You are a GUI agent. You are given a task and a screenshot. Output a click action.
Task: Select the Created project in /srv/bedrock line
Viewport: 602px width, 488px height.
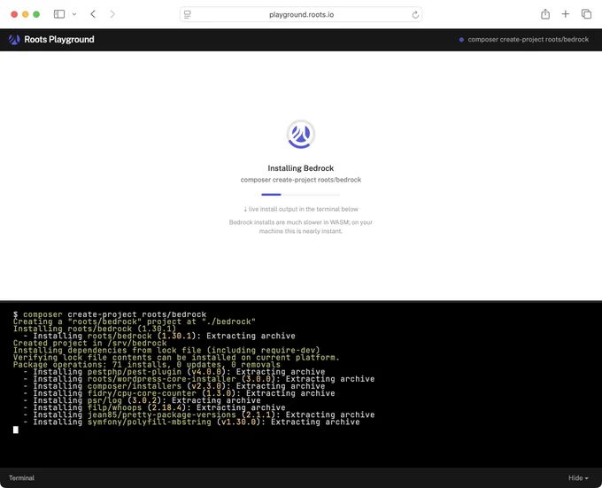click(89, 344)
